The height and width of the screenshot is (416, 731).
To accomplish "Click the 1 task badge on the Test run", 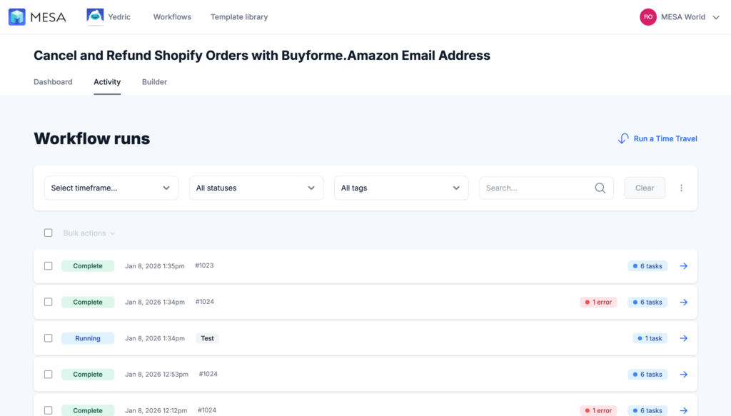I will pyautogui.click(x=650, y=338).
